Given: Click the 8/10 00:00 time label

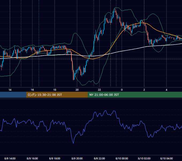Looking at the screenshot, I should coord(122,158).
